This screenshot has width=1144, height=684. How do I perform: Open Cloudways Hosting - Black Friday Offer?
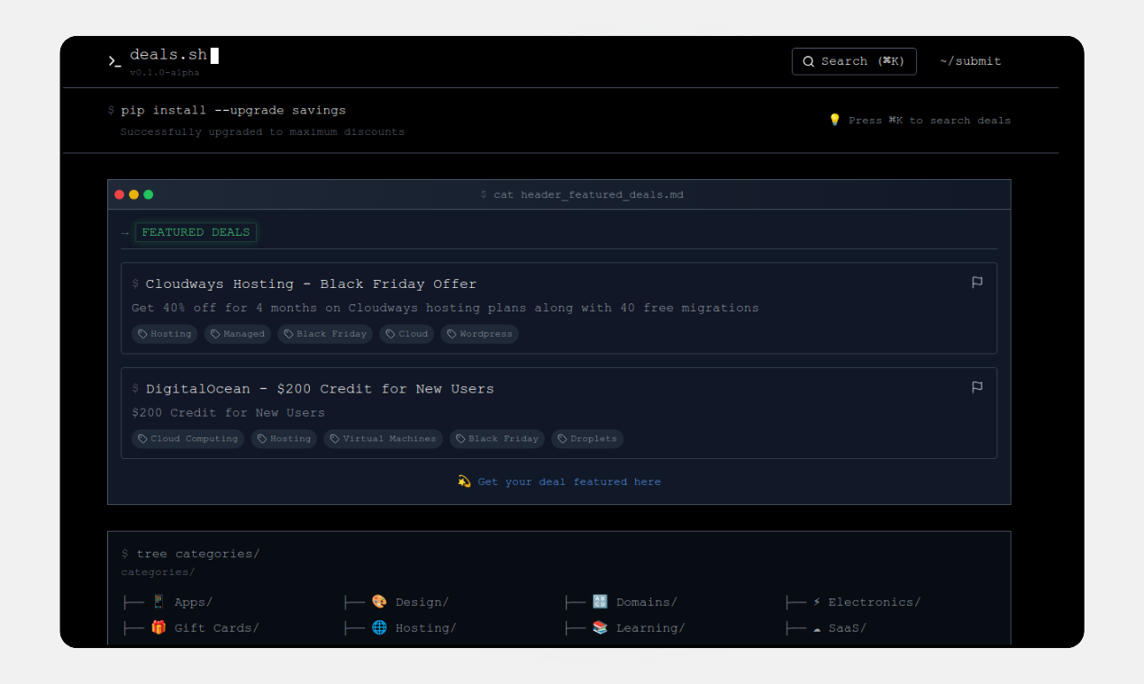pyautogui.click(x=311, y=283)
